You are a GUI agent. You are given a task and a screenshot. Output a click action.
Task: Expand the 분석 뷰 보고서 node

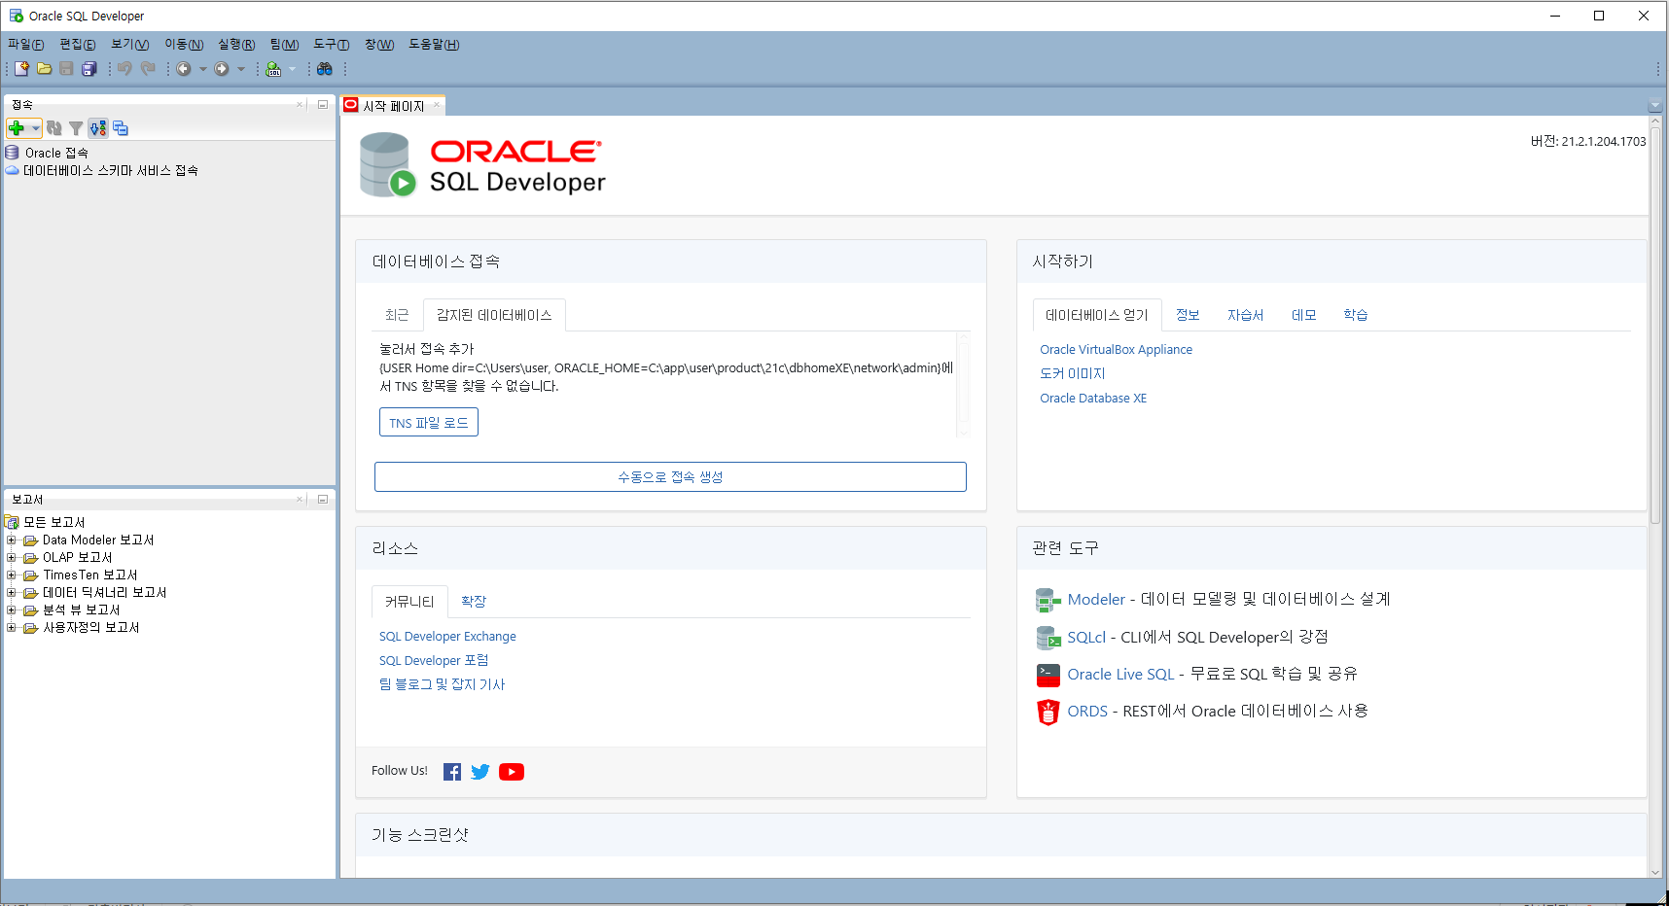12,610
